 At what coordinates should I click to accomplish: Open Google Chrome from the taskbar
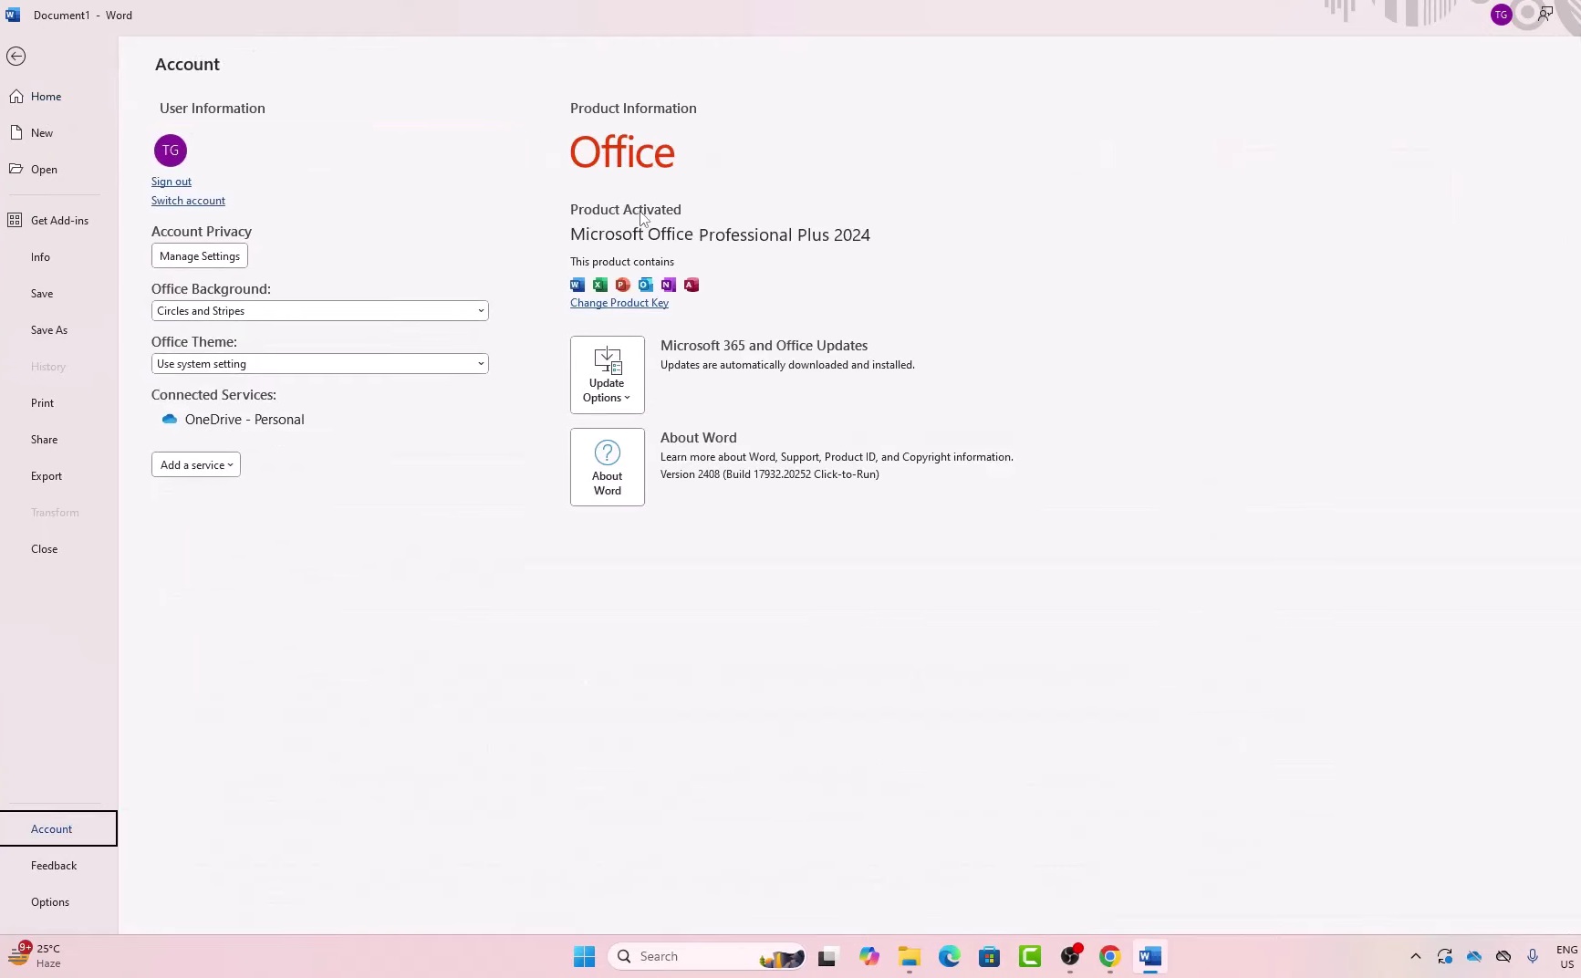point(1110,956)
